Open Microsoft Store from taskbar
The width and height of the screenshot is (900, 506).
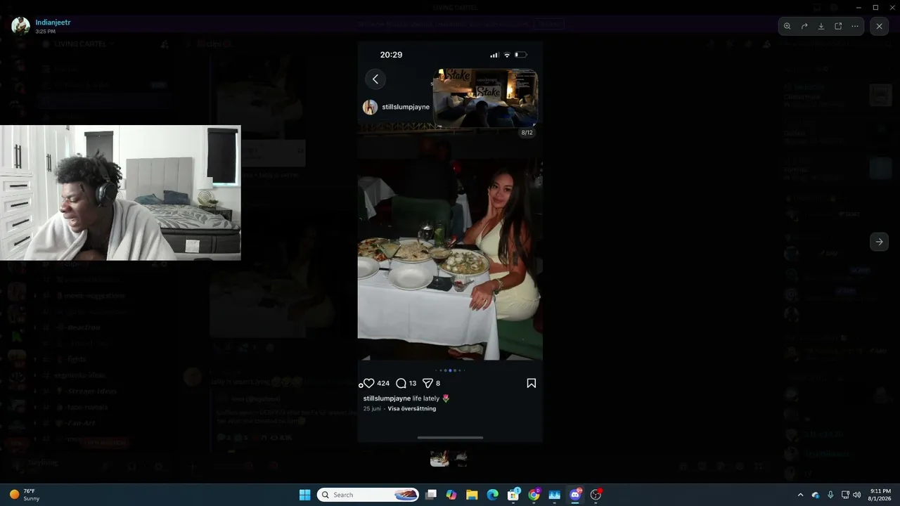(513, 495)
